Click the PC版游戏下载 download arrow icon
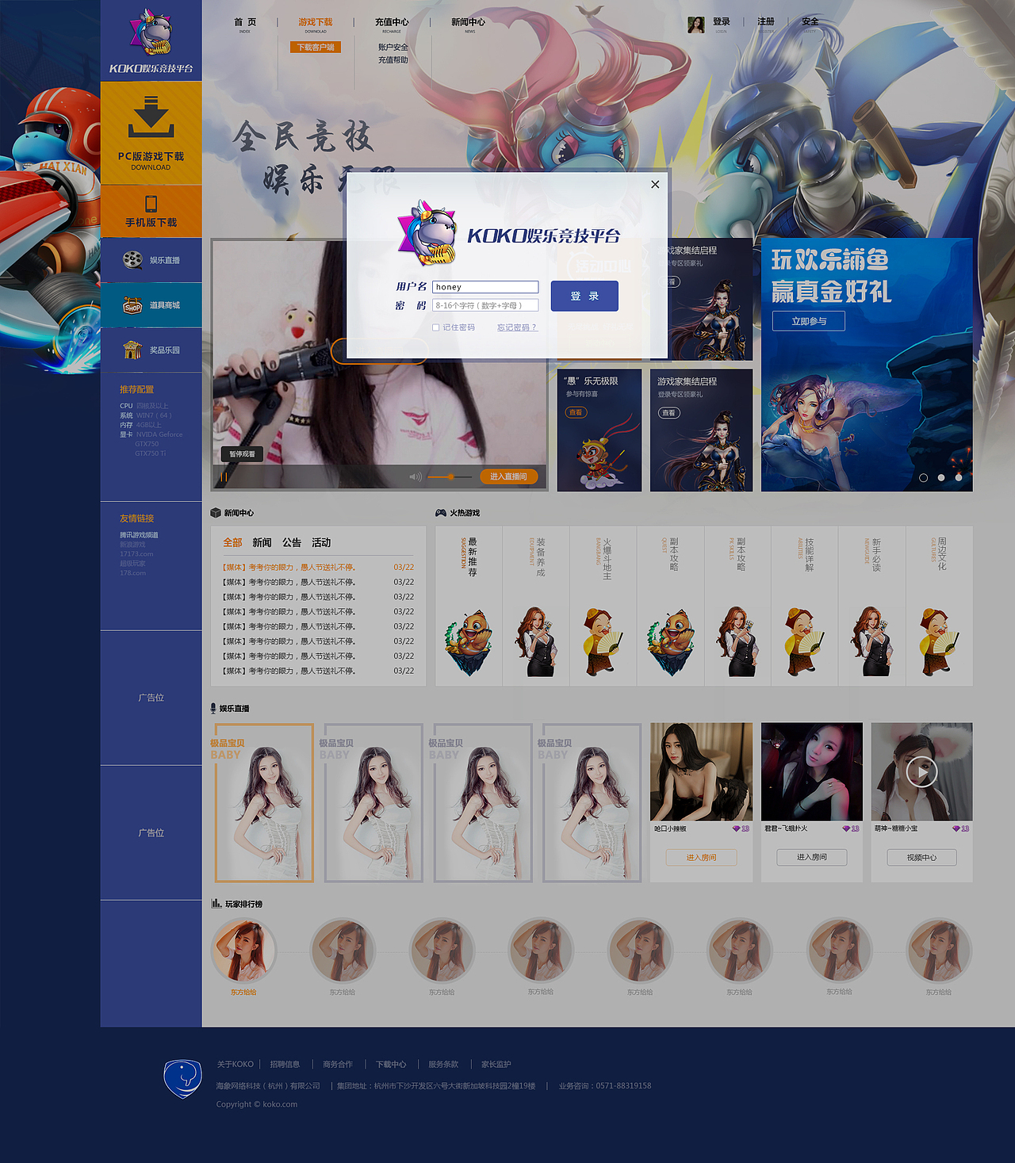 point(151,117)
